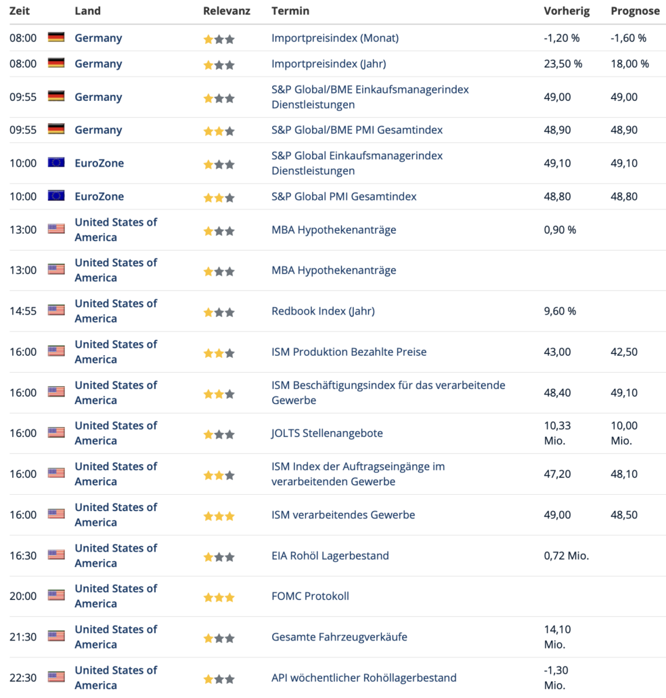Viewport: 666px width, 698px height.
Task: Click the star rating of the Redbook Index (Jahr) row
Action: coord(219,312)
